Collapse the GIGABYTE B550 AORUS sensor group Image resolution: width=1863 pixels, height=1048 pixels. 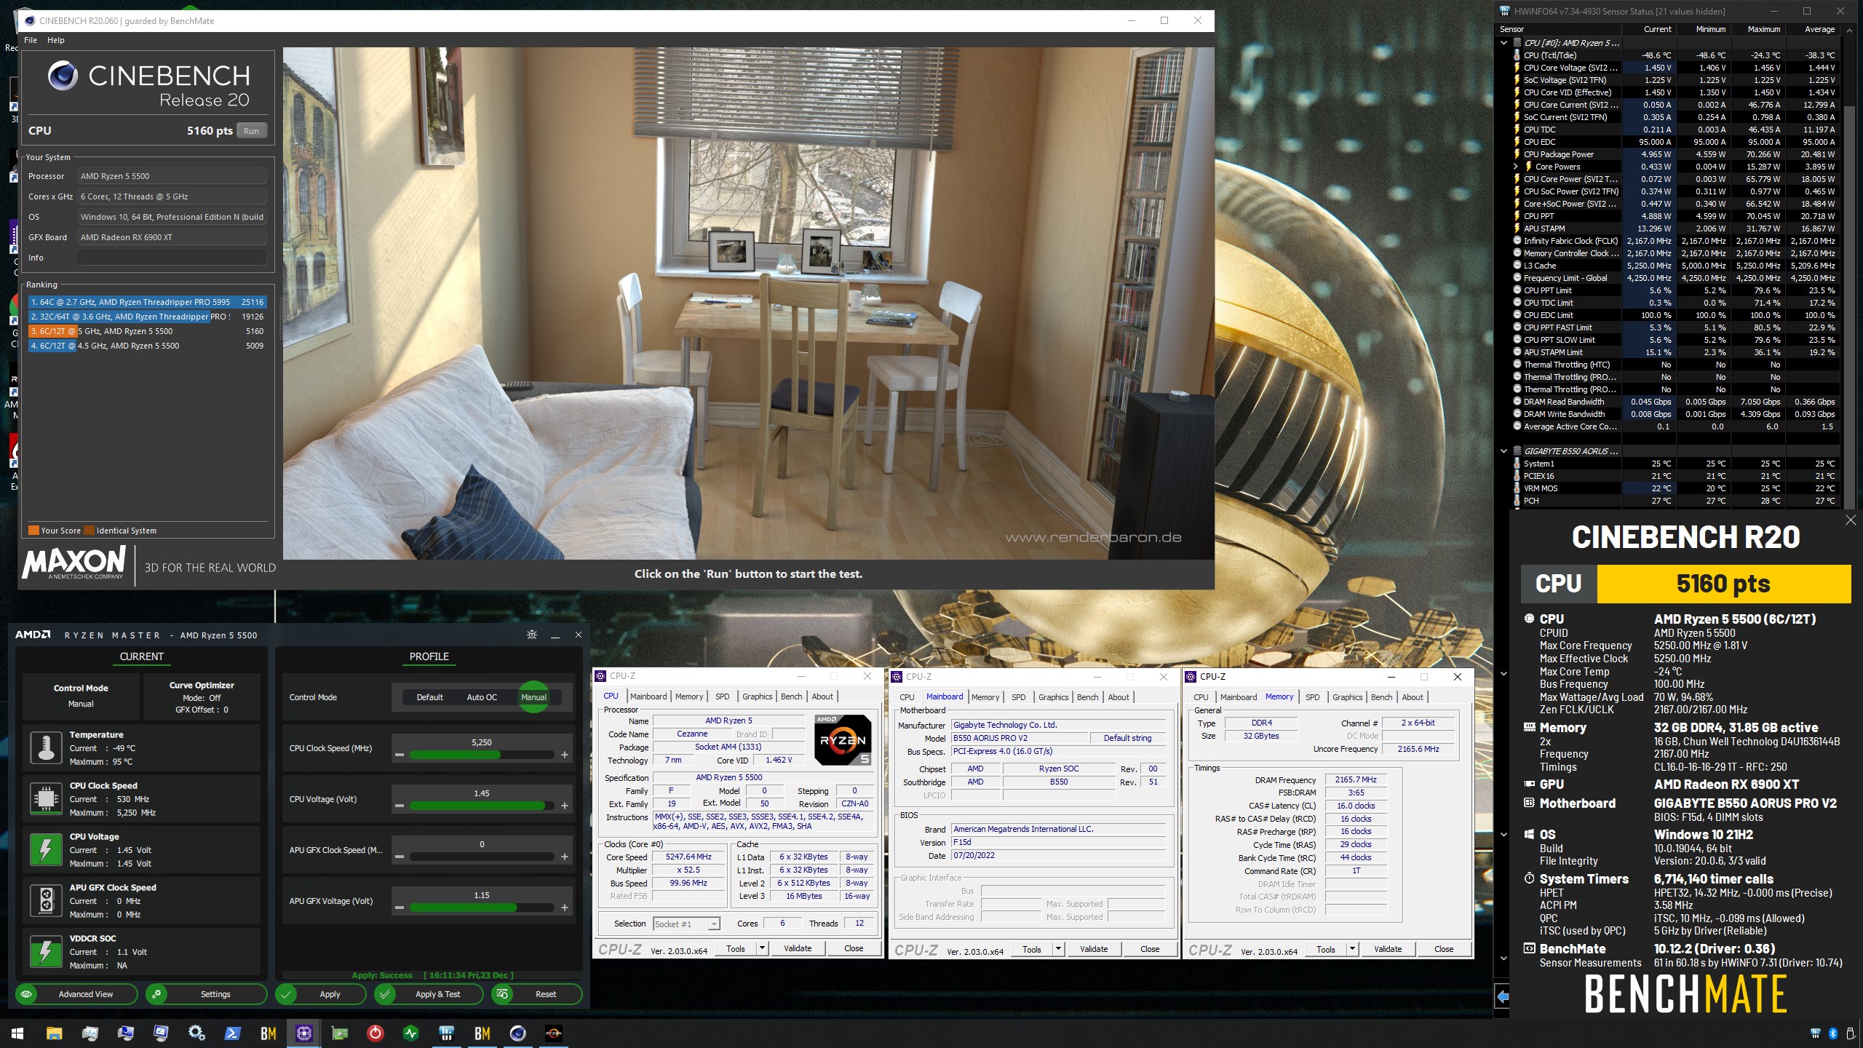coord(1503,451)
